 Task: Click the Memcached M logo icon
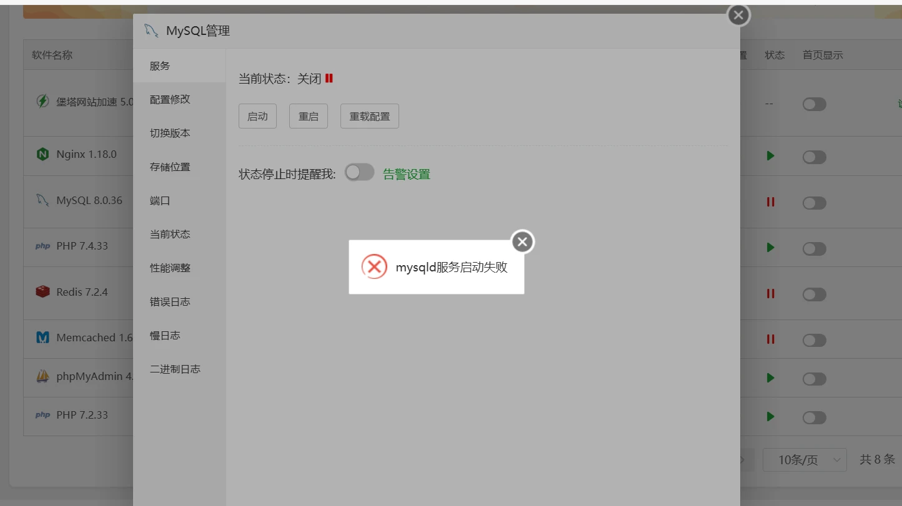(42, 338)
